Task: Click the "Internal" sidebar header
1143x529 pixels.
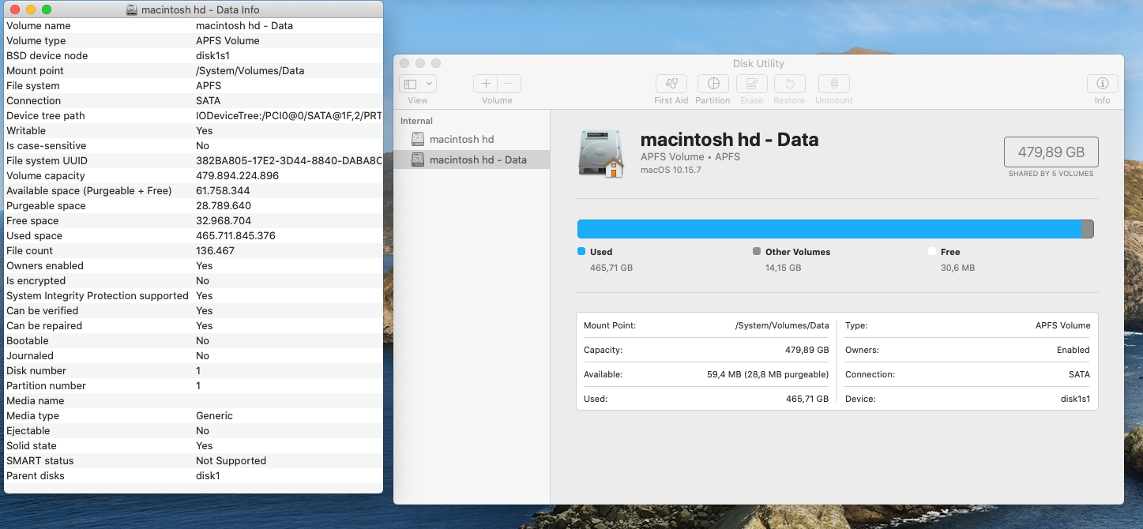Action: click(x=416, y=121)
